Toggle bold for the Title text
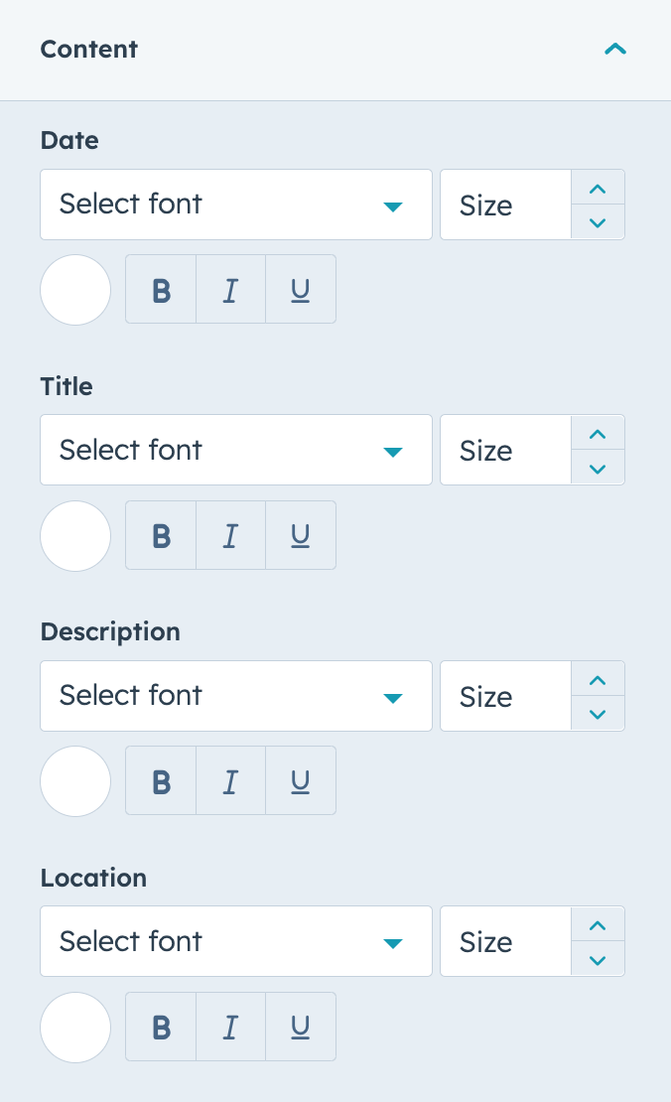This screenshot has height=1102, width=671. (x=161, y=535)
